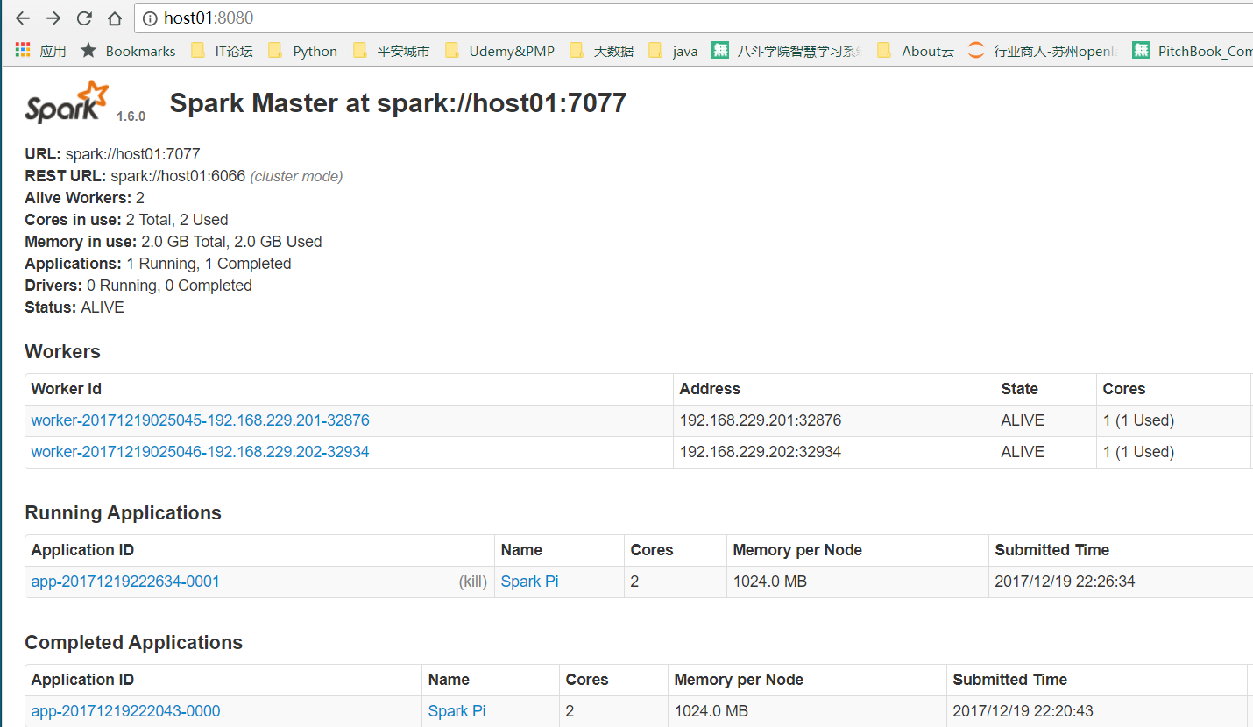Reload the page with the refresh icon
Screen dimensions: 1253x727
[84, 18]
